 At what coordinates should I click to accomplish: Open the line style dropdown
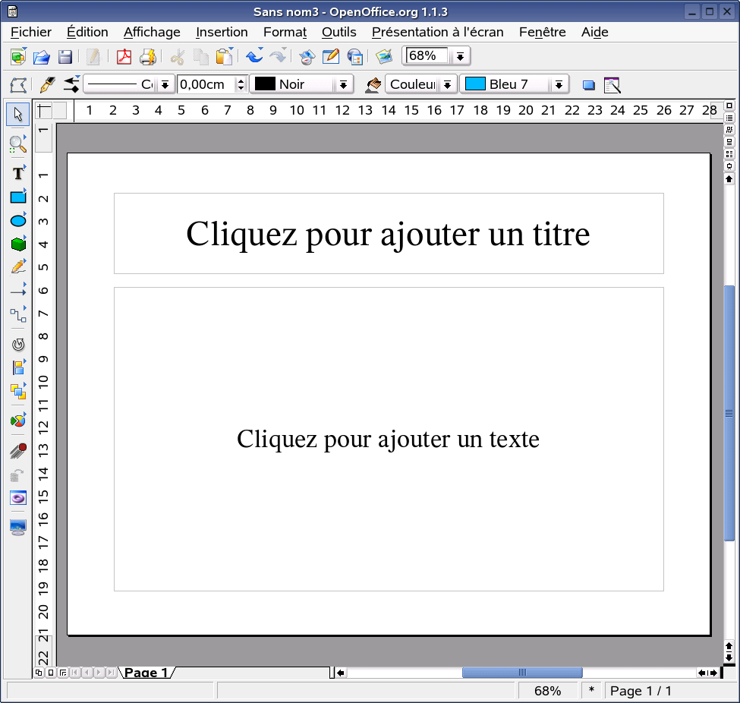[166, 84]
